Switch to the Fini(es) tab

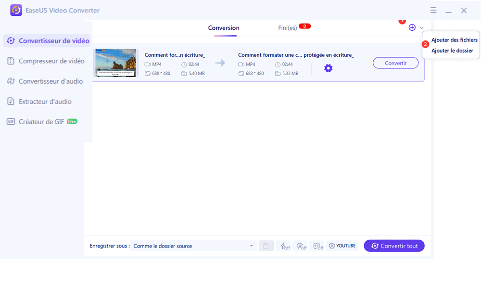point(287,28)
